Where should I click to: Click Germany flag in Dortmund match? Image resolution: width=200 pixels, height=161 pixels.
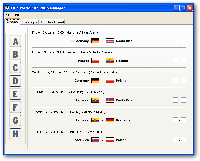[x=95, y=80]
